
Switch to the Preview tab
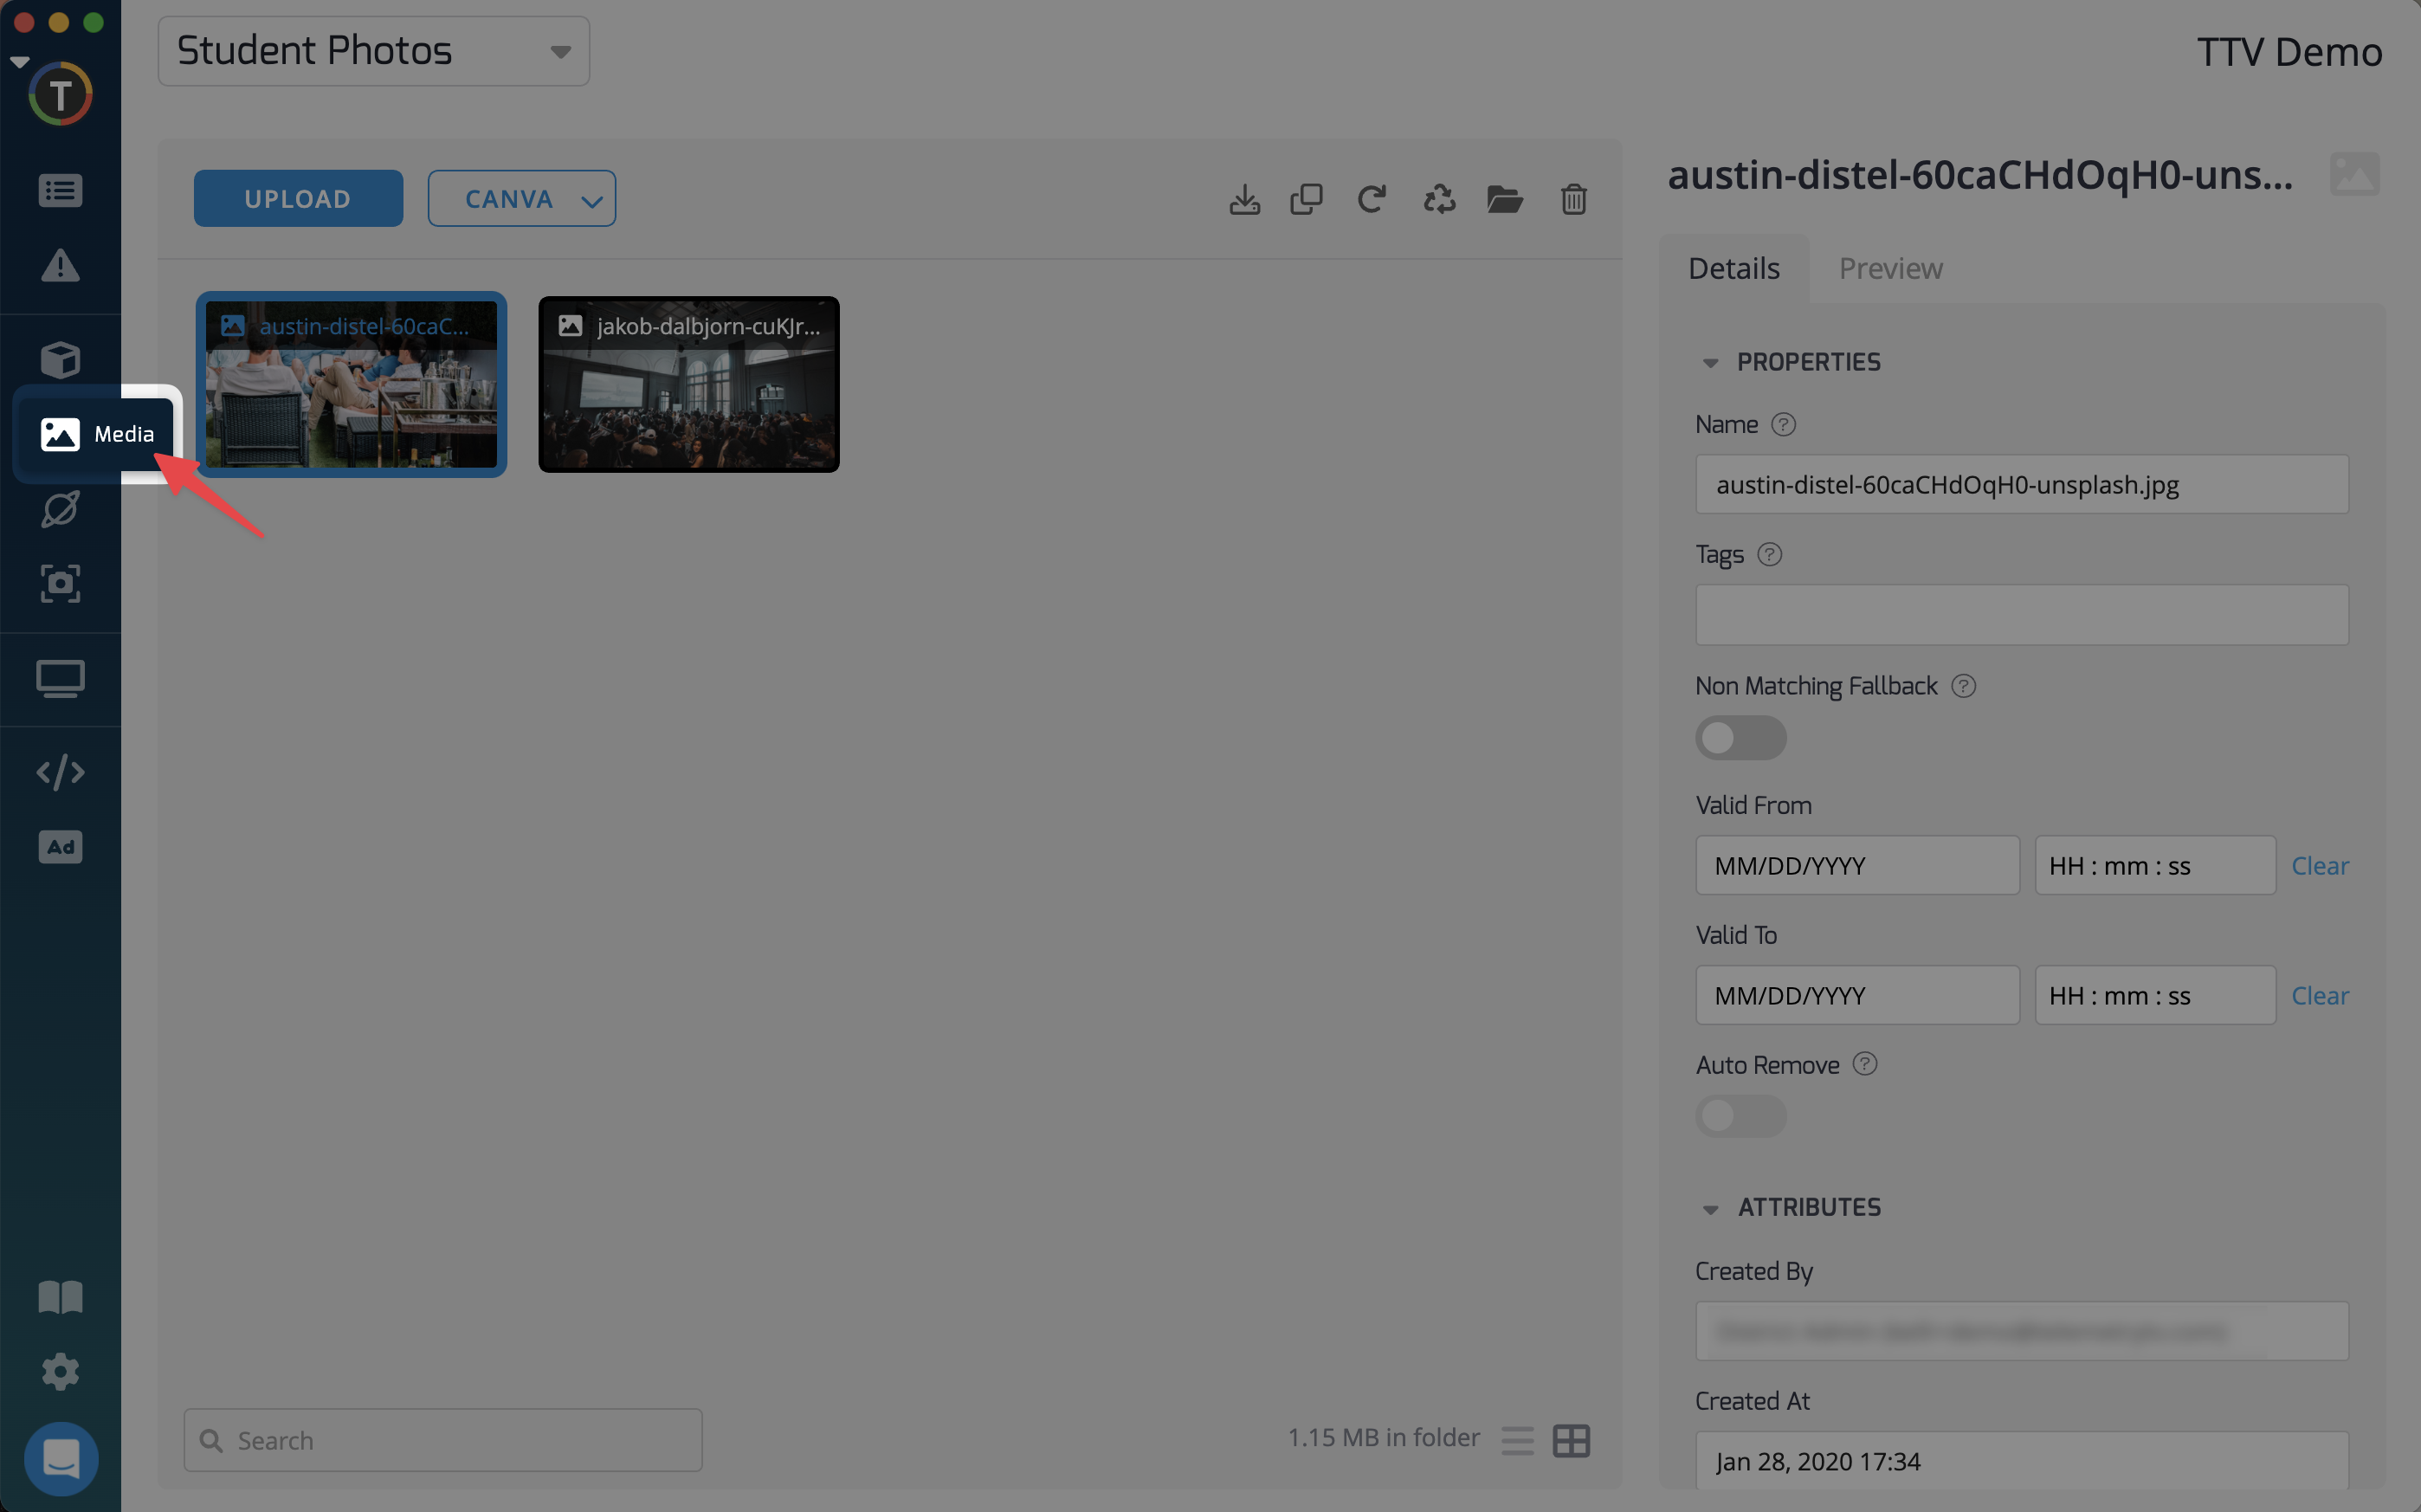(x=1890, y=268)
